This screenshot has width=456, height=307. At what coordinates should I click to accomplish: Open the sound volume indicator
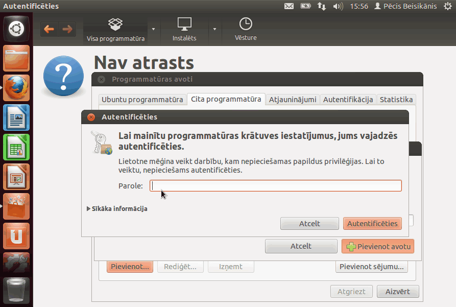tap(338, 6)
